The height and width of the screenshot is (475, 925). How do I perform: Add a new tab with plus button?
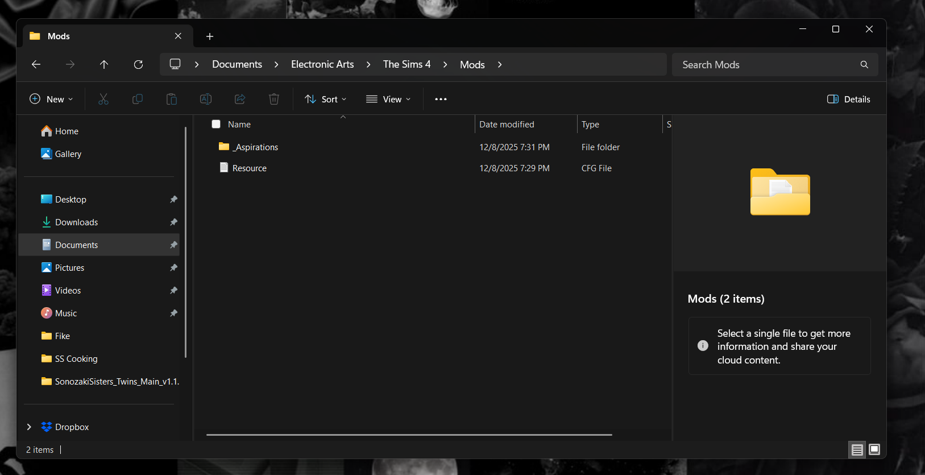210,36
